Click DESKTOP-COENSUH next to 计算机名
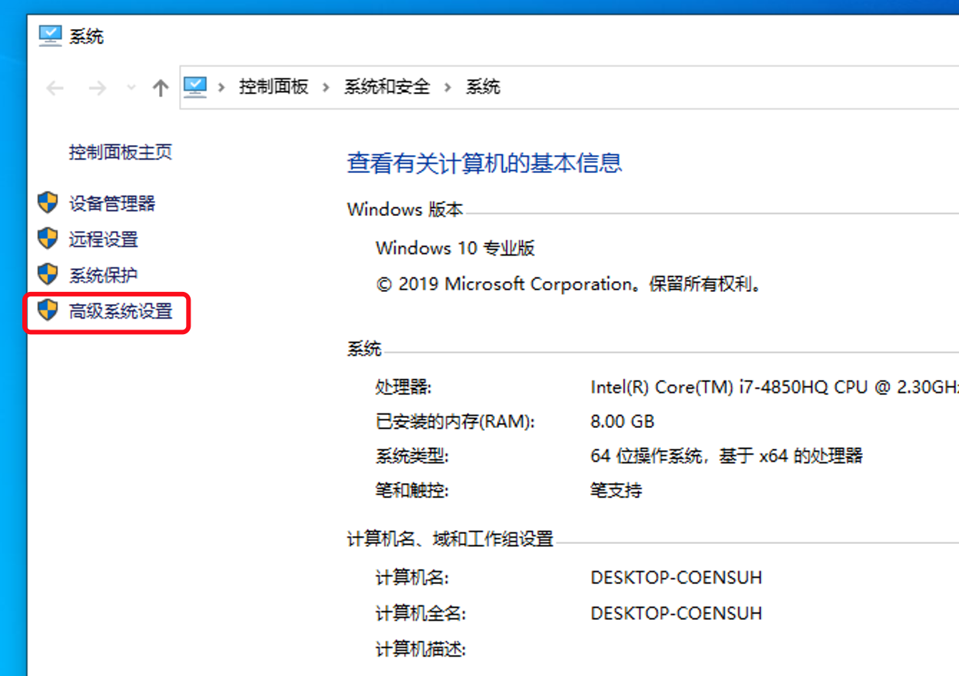959x676 pixels. click(x=676, y=578)
